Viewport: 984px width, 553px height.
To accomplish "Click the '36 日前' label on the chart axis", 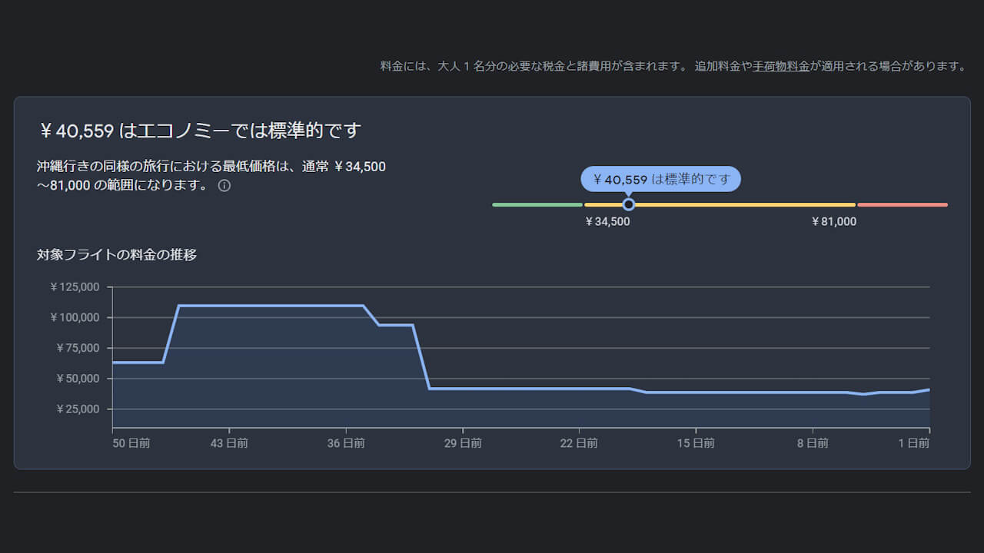I will pyautogui.click(x=346, y=443).
